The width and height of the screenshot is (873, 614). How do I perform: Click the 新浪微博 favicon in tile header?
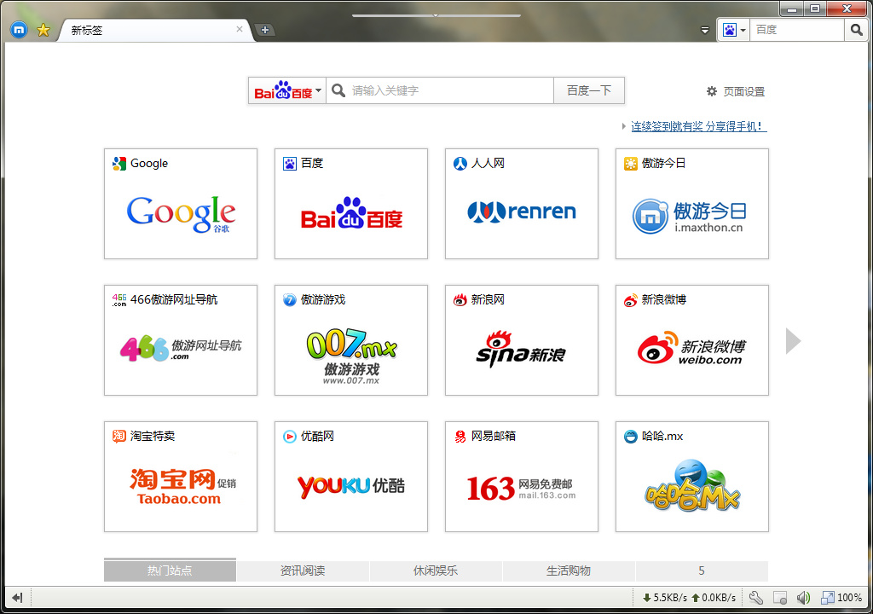pos(630,300)
